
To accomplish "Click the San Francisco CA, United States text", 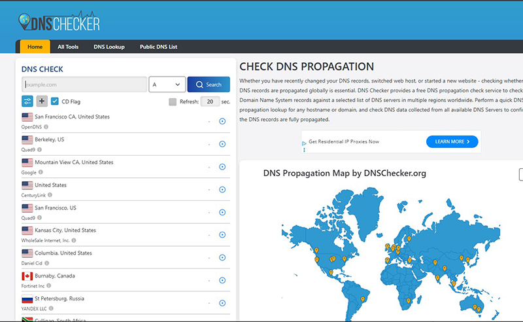I will click(x=73, y=116).
